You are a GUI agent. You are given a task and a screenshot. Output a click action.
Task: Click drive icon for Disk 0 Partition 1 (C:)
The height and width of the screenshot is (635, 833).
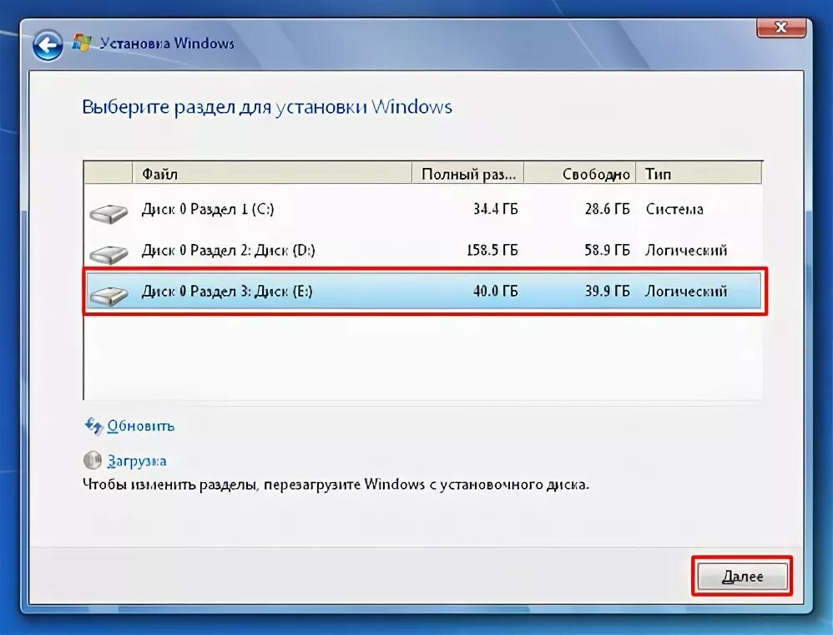pos(109,213)
